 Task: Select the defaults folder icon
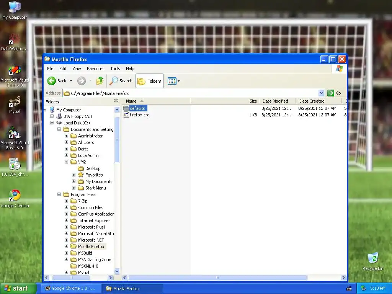pos(126,108)
